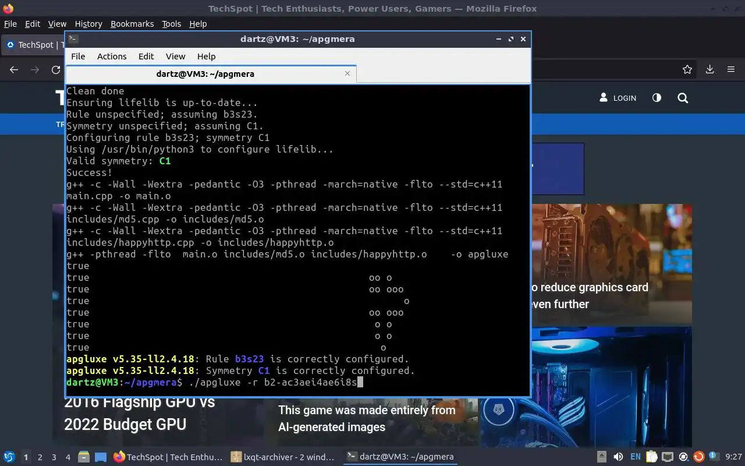This screenshot has width=745, height=466.
Task: Open the terminal Edit menu
Action: (x=146, y=57)
